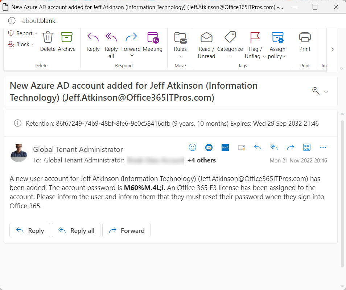Viewport: 346px width, 290px height.
Task: Click the Assign policy icon
Action: coord(277,37)
